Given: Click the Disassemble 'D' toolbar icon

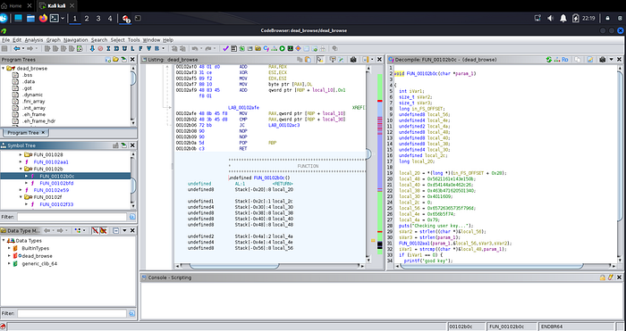Looking at the screenshot, I should coord(116,48).
